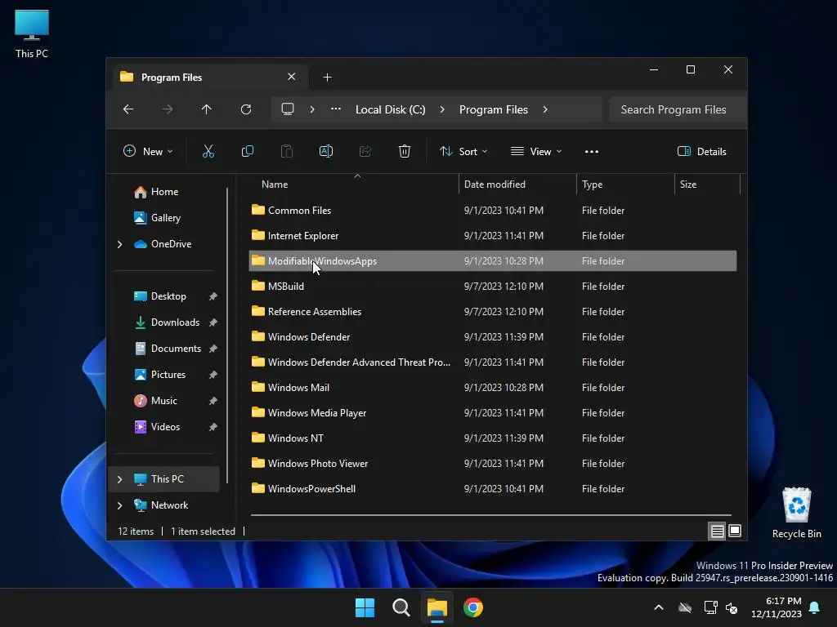The width and height of the screenshot is (837, 627).
Task: Expand the OneDrive tree node
Action: click(119, 244)
